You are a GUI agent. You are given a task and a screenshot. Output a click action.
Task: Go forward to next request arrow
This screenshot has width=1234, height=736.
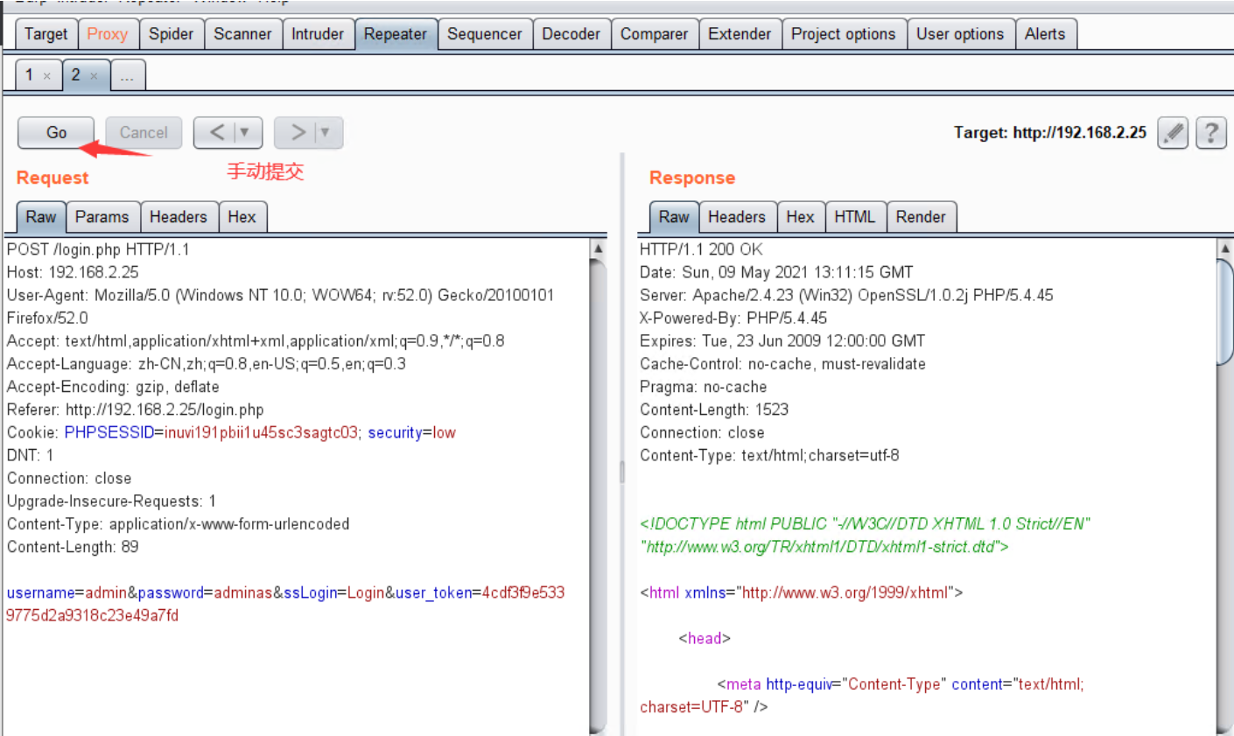coord(298,132)
